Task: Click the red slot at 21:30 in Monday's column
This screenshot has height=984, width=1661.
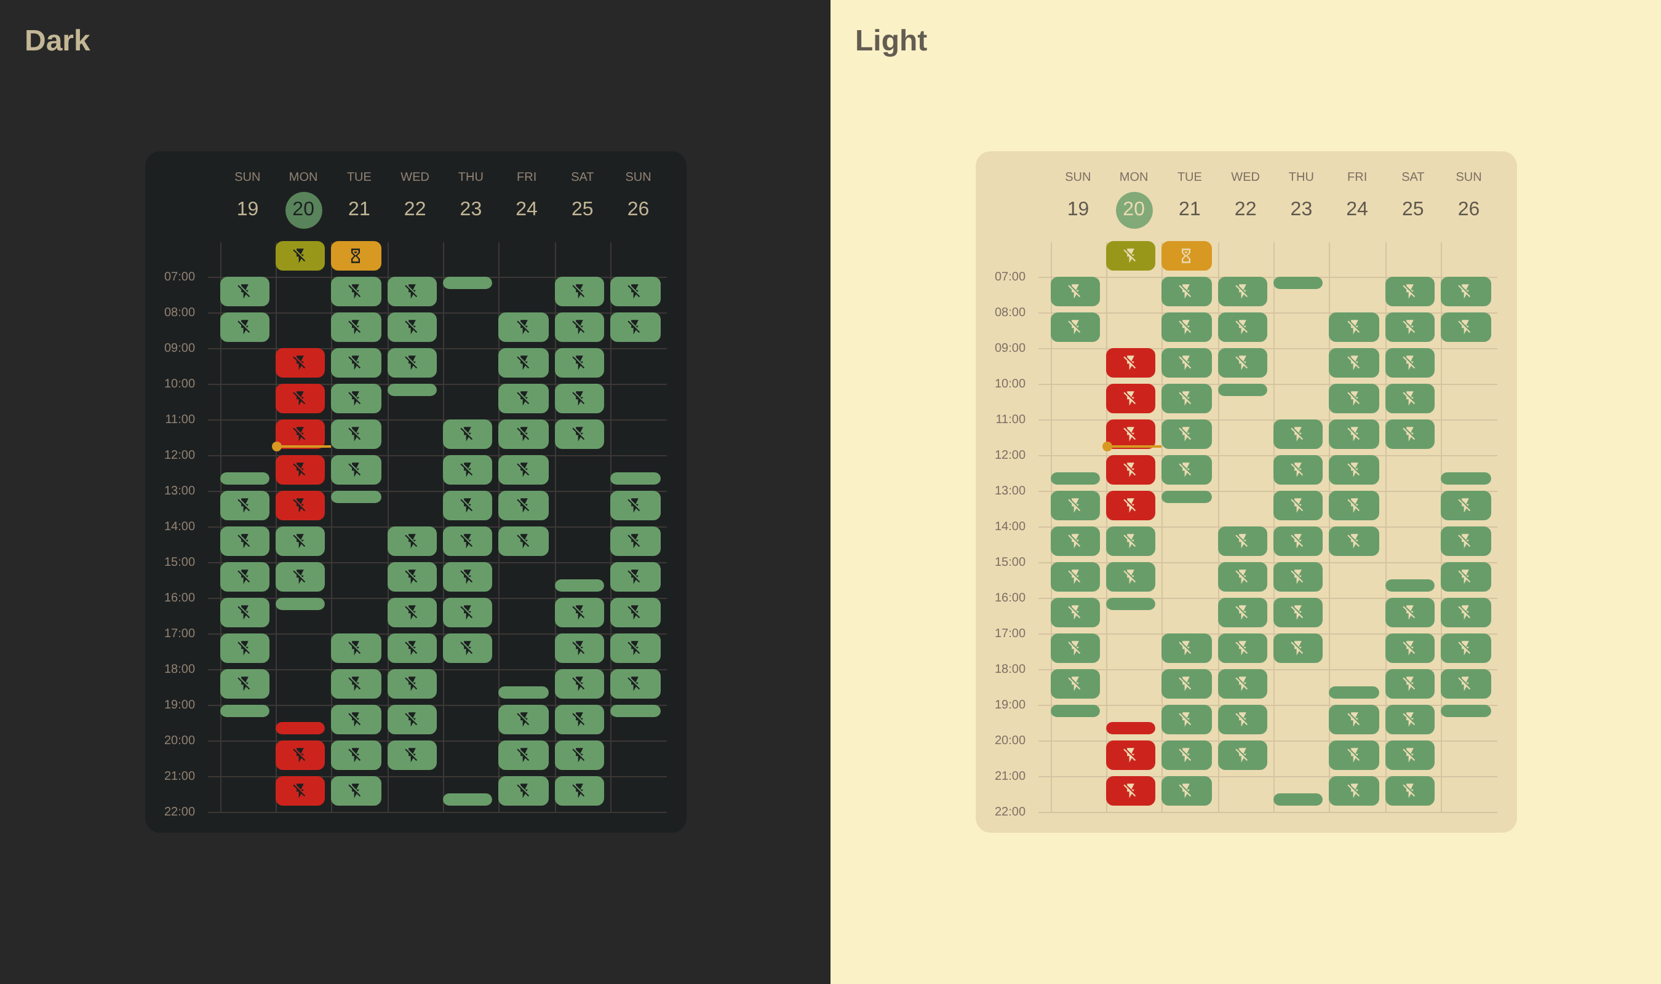Action: (x=300, y=790)
